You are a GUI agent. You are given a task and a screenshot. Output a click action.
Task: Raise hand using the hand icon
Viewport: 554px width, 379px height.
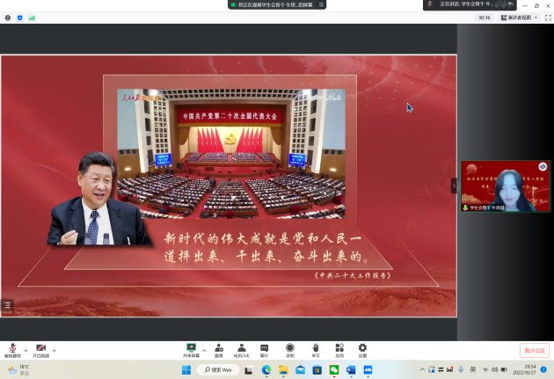(315, 348)
